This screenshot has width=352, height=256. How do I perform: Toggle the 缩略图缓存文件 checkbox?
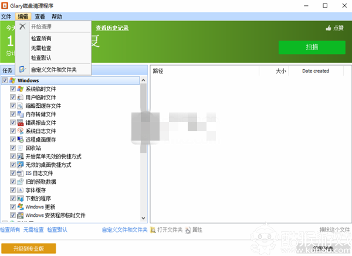[x=13, y=105]
